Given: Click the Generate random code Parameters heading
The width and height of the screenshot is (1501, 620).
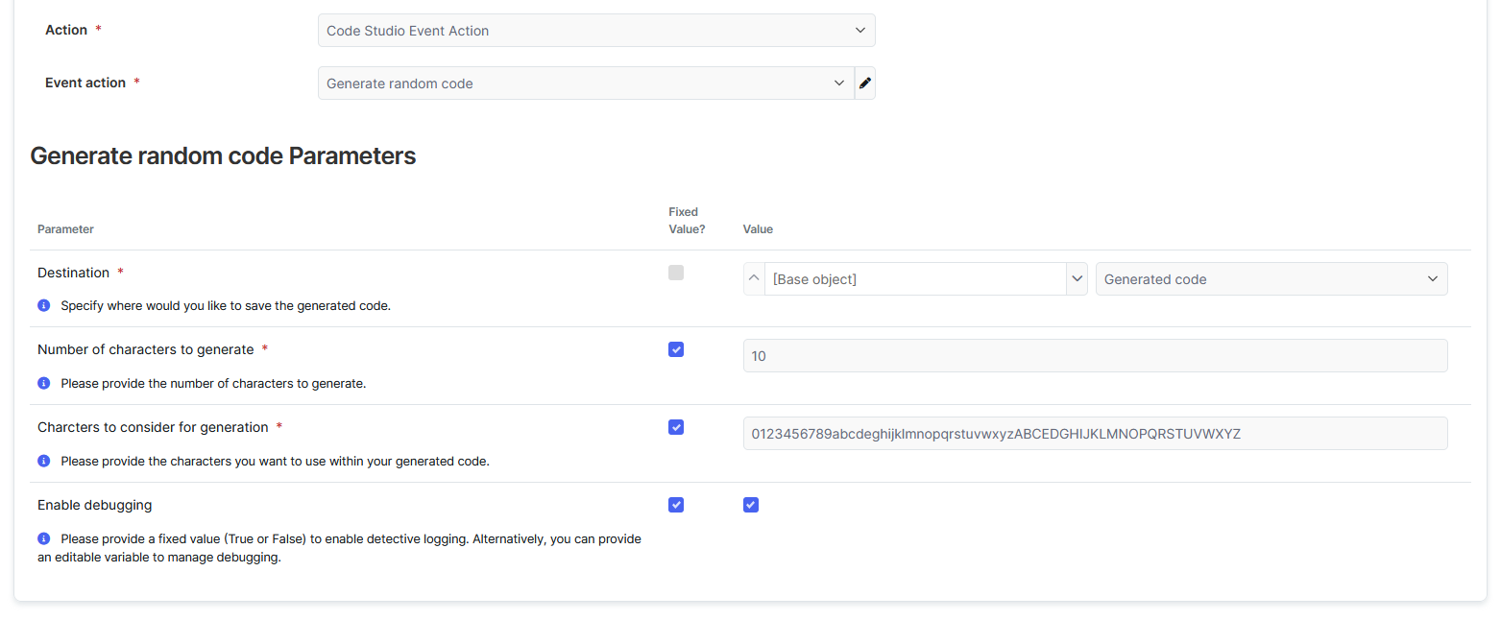Looking at the screenshot, I should pos(223,156).
